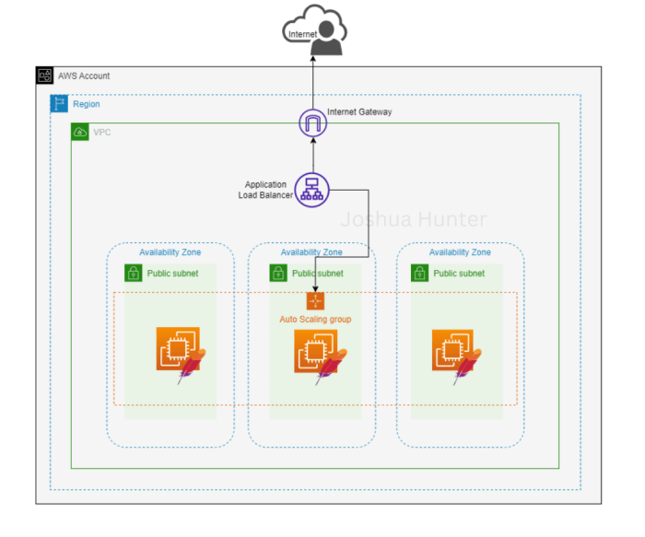Viewport: 645px width, 537px height.
Task: Click the "Region" label
Action: (x=87, y=104)
